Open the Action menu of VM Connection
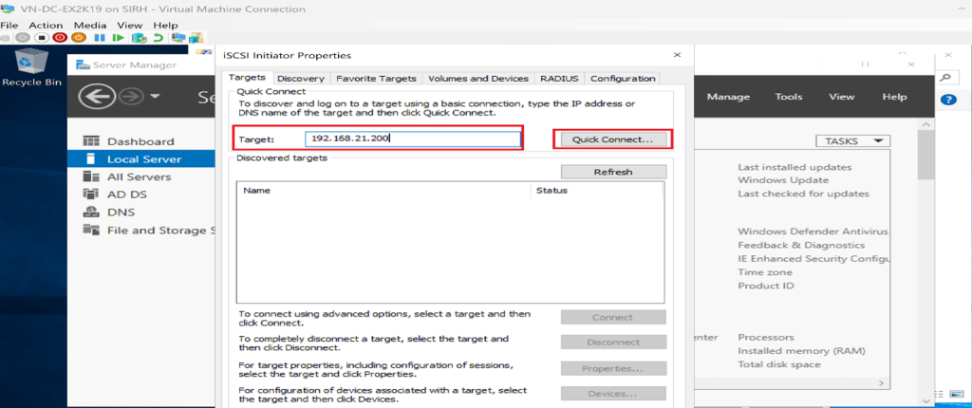This screenshot has height=408, width=972. pyautogui.click(x=46, y=25)
